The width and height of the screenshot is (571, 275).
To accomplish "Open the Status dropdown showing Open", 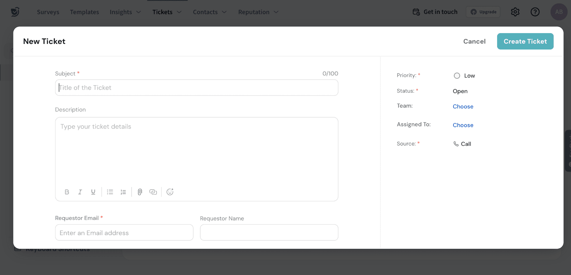I will [460, 91].
